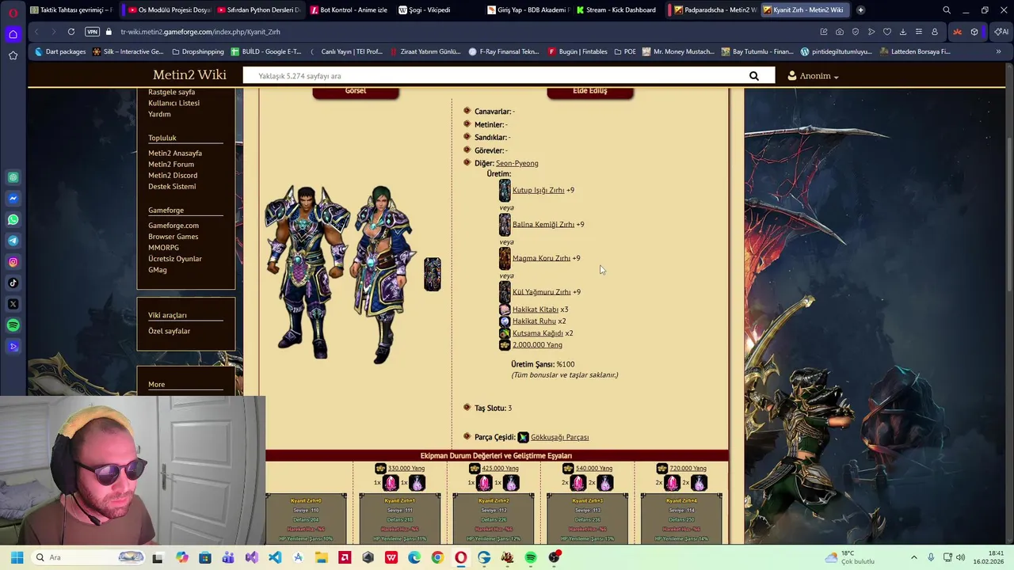Open the extensions cube icon
The width and height of the screenshot is (1014, 570).
(x=974, y=32)
